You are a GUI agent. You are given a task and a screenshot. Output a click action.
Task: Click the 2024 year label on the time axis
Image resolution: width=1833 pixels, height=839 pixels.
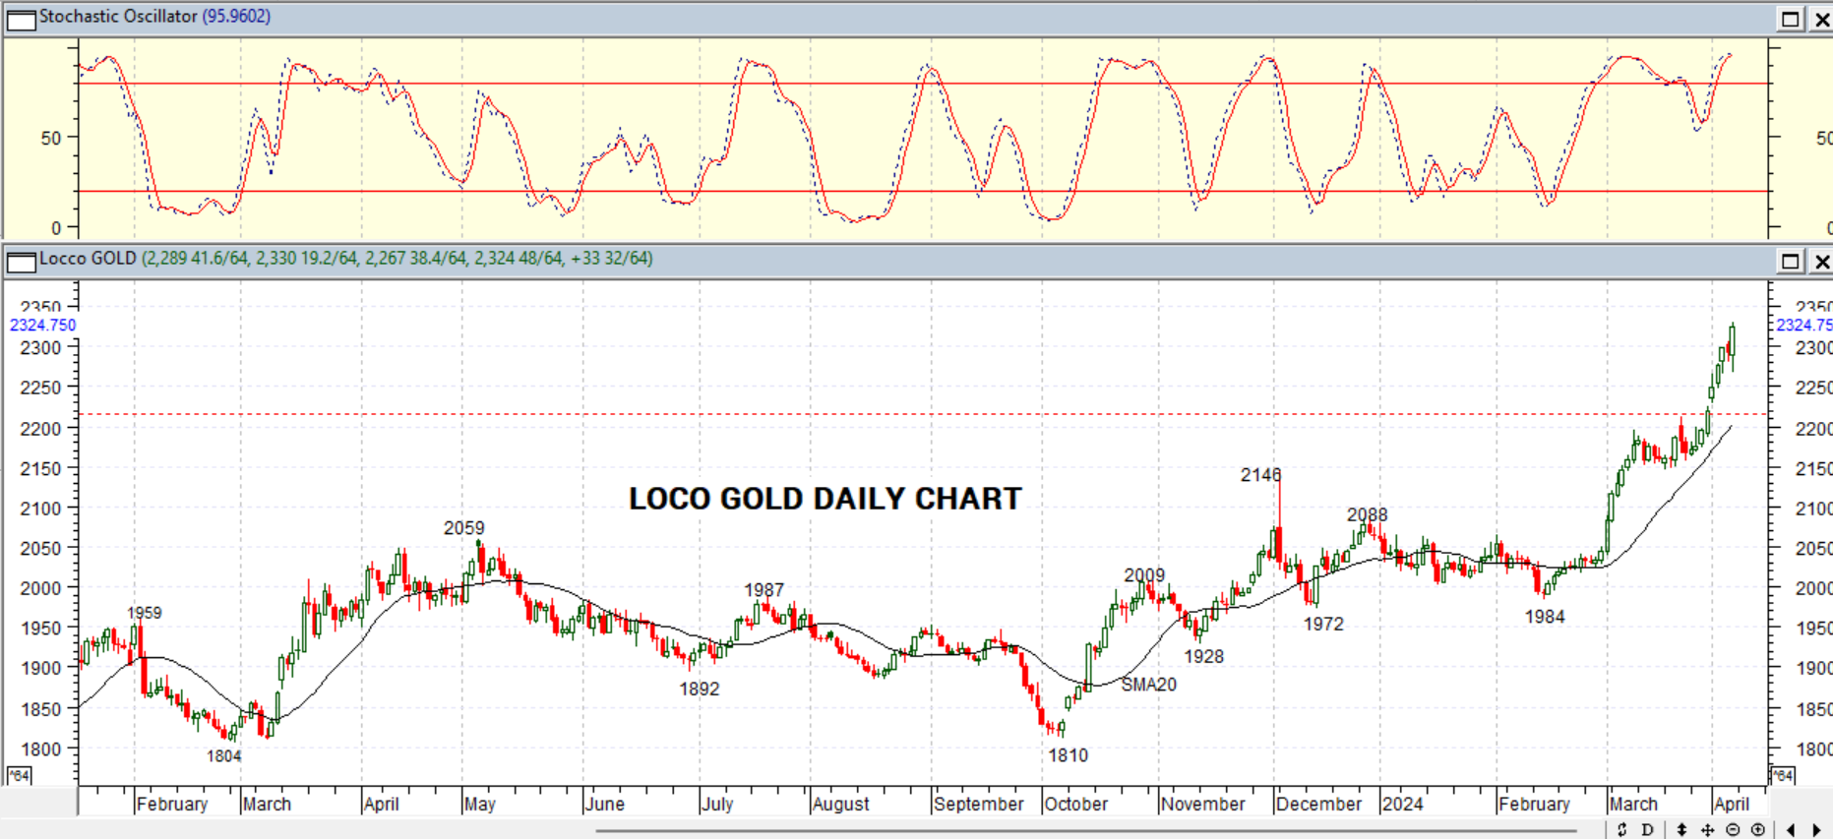1402,804
